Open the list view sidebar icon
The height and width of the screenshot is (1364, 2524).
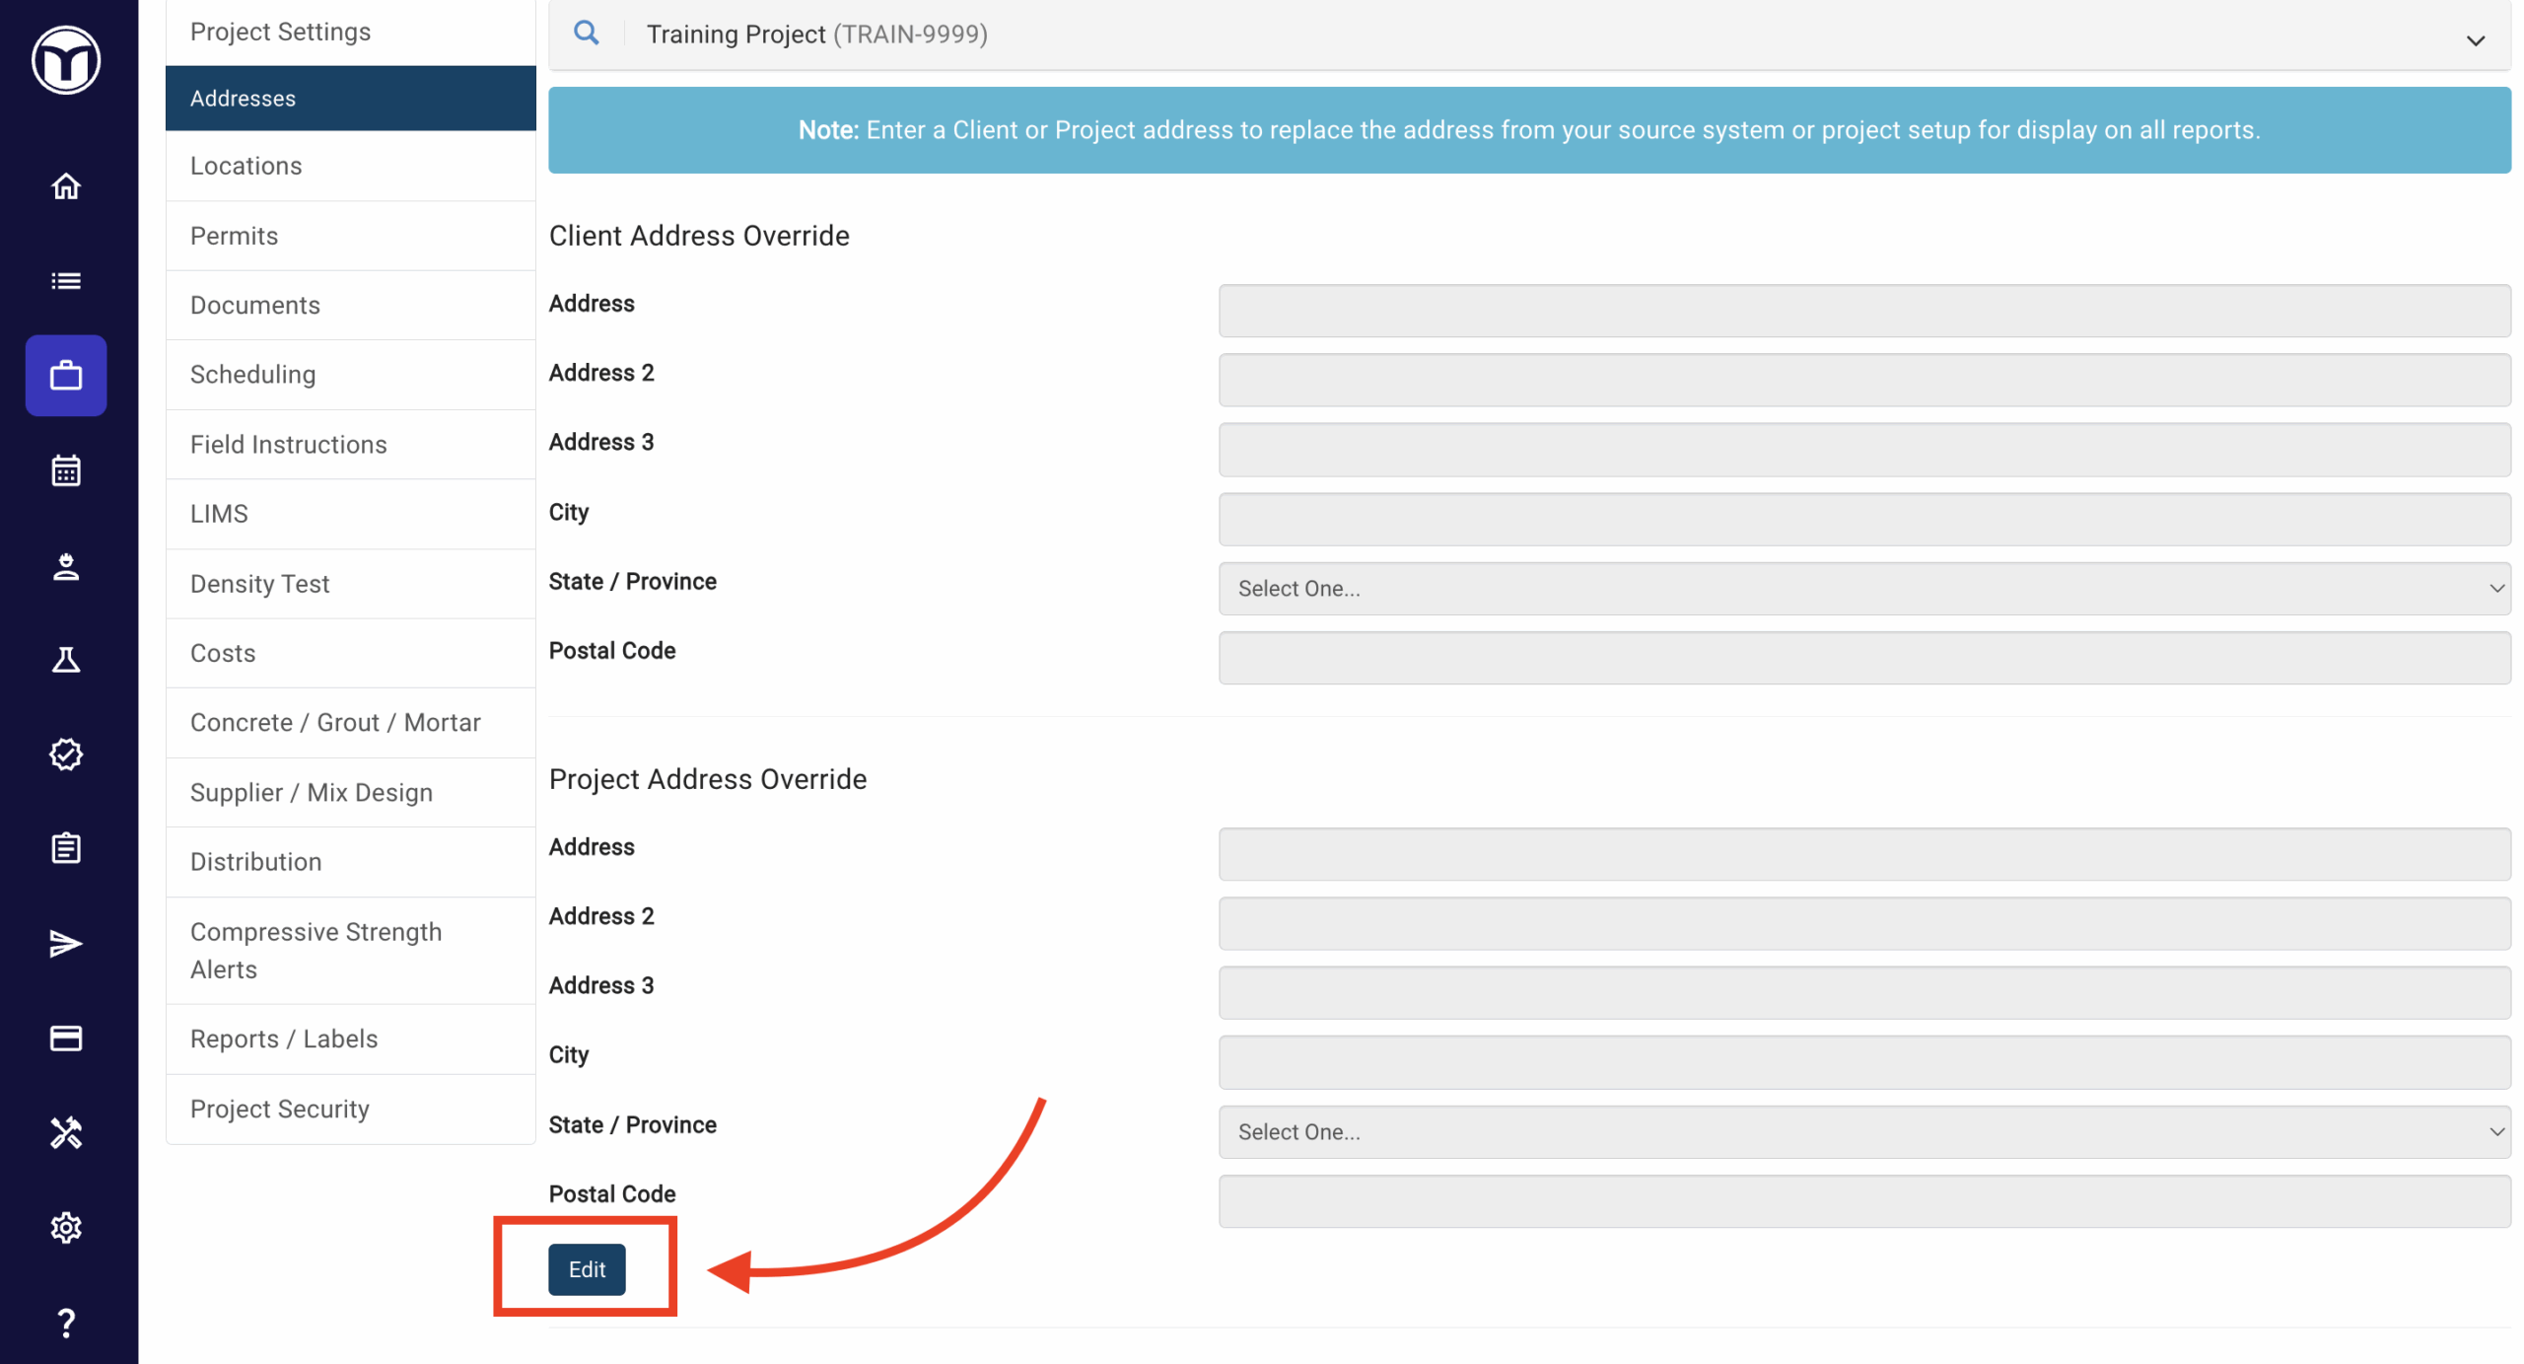click(x=66, y=281)
